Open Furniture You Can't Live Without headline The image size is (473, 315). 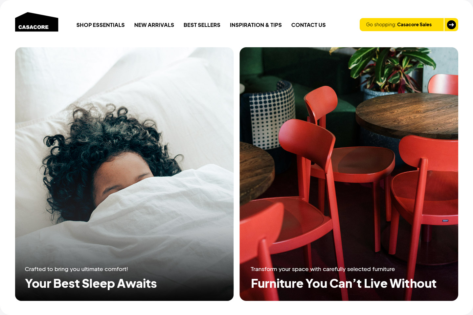[x=344, y=283]
